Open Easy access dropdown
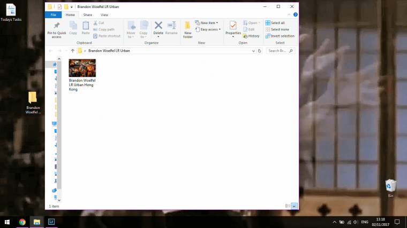The height and width of the screenshot is (228, 407). pos(208,29)
